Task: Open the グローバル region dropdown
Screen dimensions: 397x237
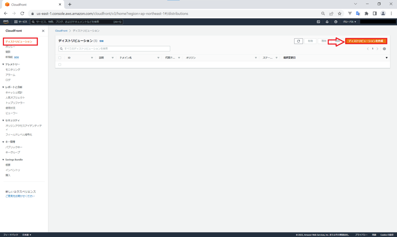Action: coord(349,22)
